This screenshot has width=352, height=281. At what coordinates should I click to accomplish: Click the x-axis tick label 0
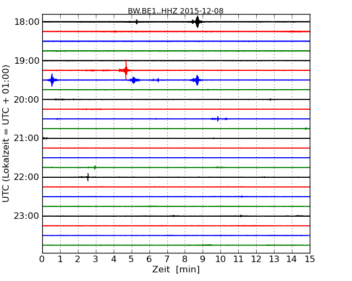pyautogui.click(x=42, y=259)
